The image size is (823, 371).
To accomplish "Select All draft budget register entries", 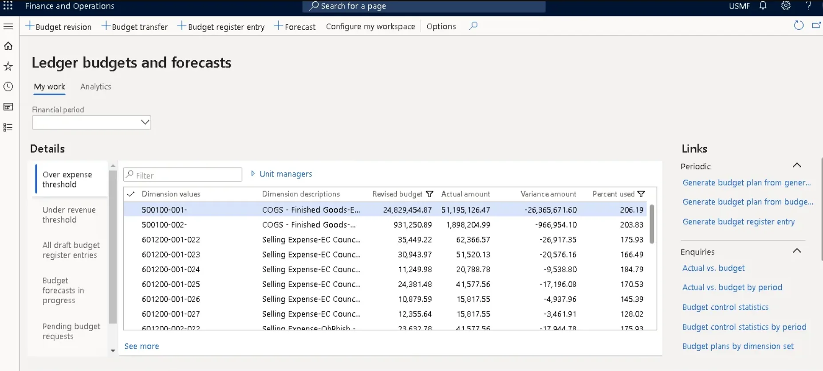I will (71, 250).
